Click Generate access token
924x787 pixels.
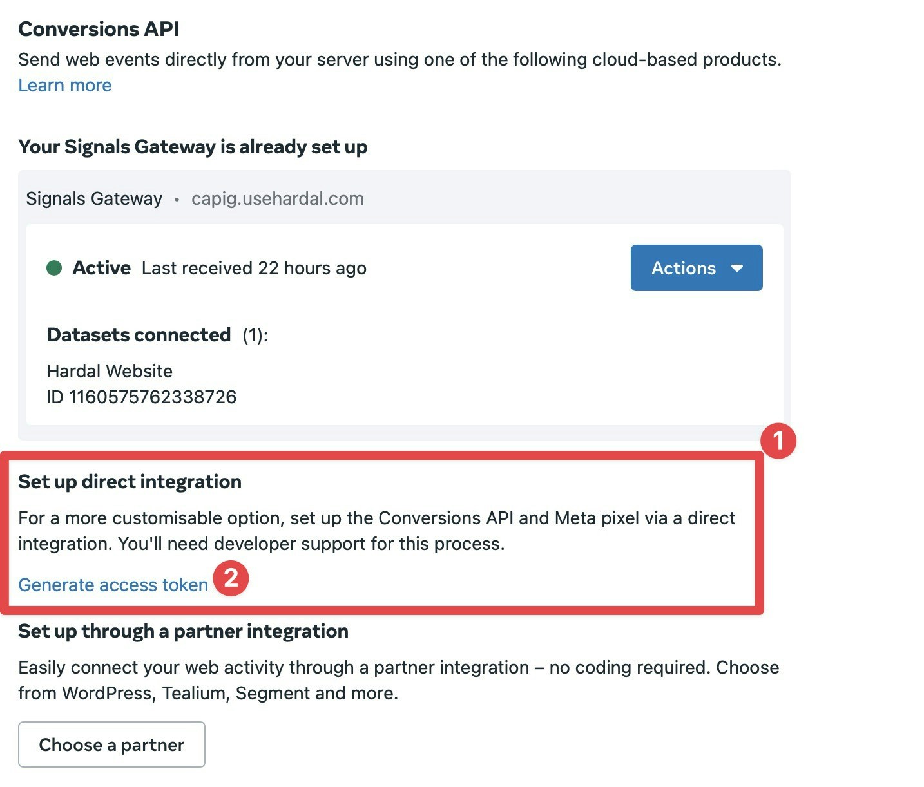(x=113, y=585)
